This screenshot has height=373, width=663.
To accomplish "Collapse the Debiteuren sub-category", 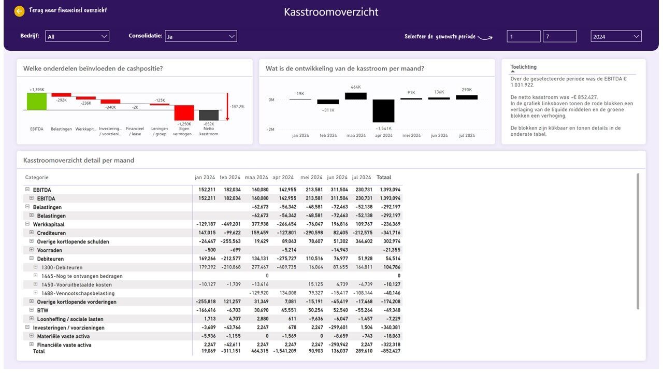I will (x=32, y=259).
